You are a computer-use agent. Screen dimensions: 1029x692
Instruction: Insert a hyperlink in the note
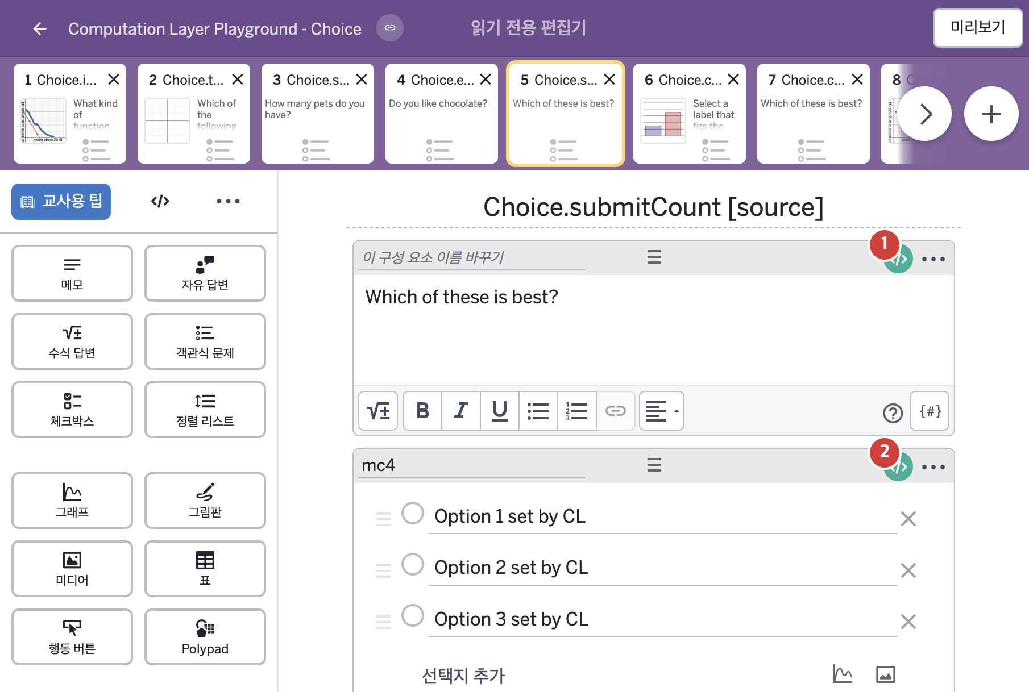615,411
